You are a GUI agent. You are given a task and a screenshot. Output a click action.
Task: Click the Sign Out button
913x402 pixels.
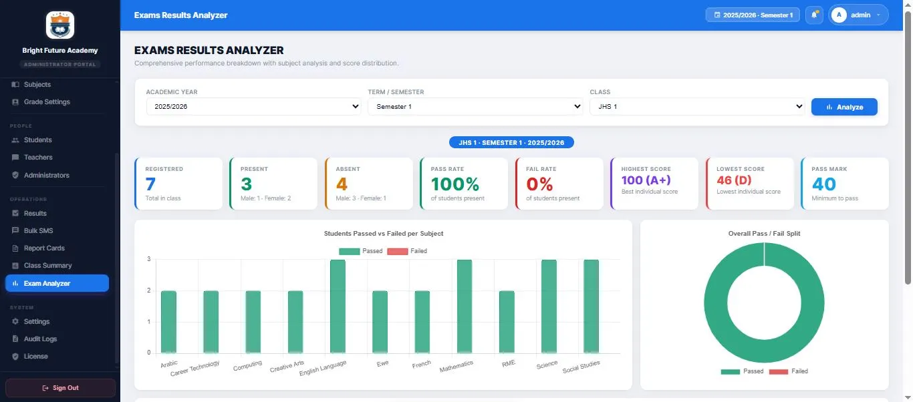point(60,388)
